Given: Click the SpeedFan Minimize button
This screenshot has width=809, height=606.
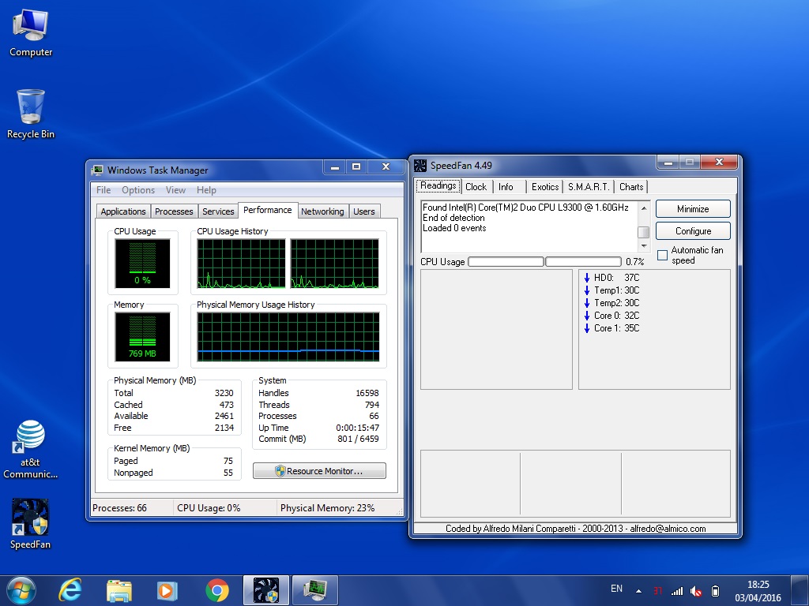Looking at the screenshot, I should [693, 208].
